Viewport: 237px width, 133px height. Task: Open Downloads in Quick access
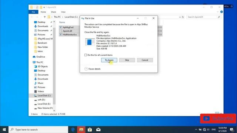coord(43,26)
